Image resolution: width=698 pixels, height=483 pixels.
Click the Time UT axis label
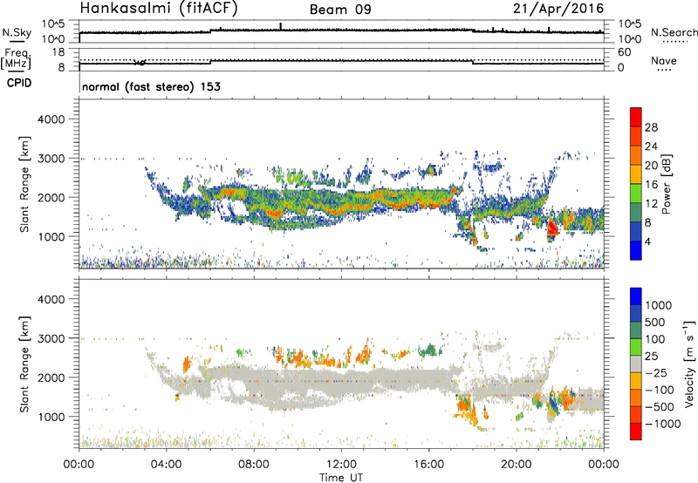point(341,478)
